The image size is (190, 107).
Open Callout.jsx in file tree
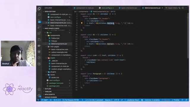point(55,38)
